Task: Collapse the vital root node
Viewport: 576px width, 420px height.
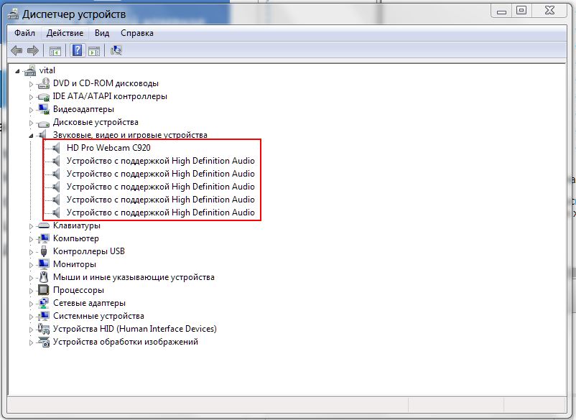Action: (x=17, y=71)
